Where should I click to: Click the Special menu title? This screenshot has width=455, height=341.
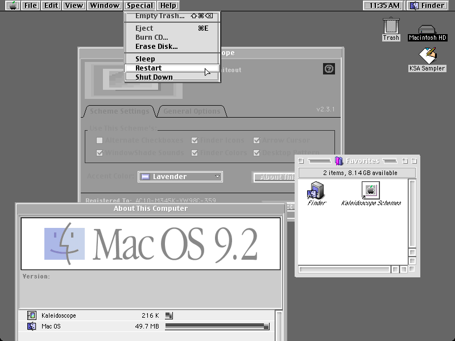coord(140,5)
